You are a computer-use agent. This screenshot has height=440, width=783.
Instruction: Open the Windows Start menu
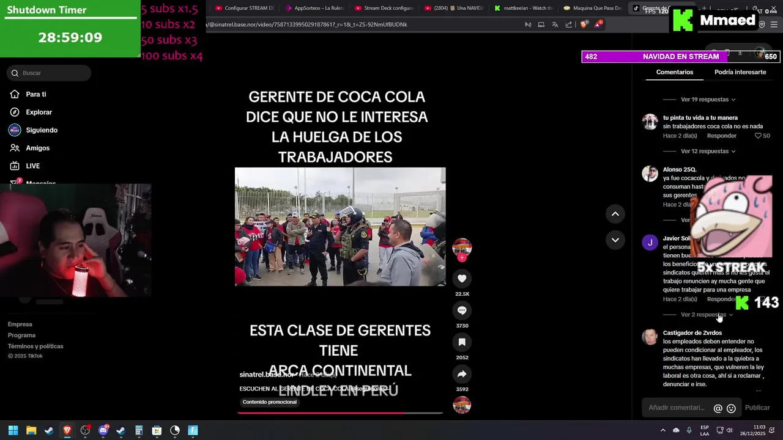click(13, 430)
